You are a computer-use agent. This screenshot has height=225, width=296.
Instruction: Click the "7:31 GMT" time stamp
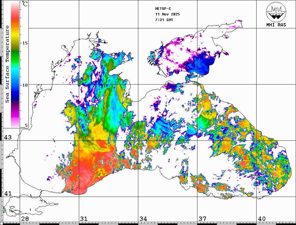pyautogui.click(x=164, y=20)
